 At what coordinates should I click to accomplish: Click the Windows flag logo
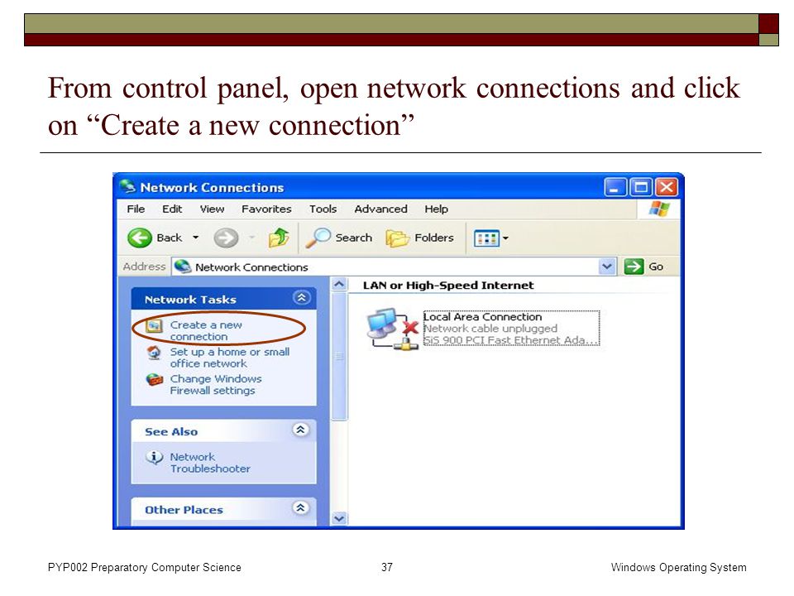click(x=659, y=209)
